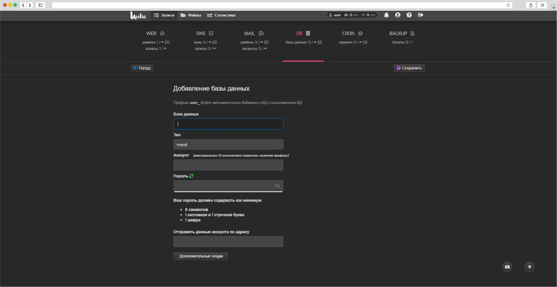Open user profile icon in header
This screenshot has width=557, height=287.
click(x=398, y=15)
